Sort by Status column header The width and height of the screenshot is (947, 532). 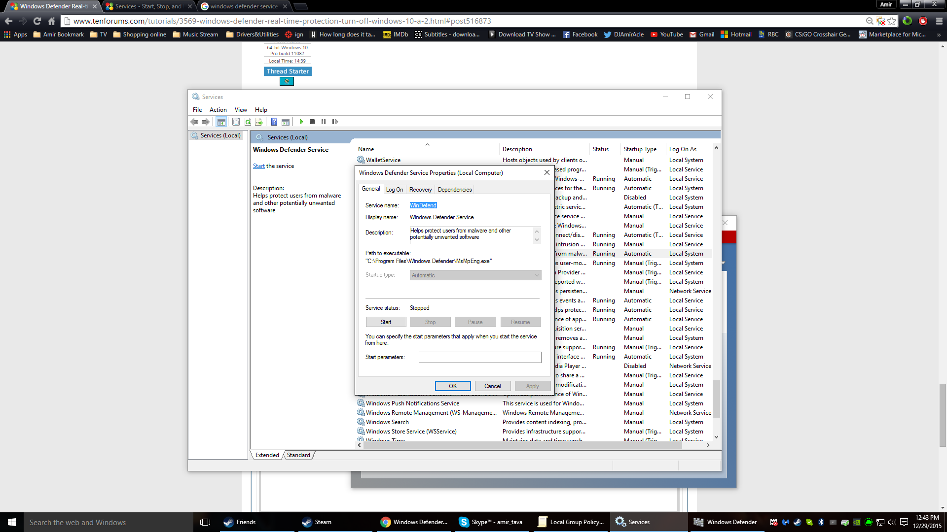605,149
